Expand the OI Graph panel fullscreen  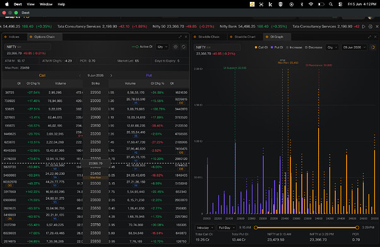369,37
